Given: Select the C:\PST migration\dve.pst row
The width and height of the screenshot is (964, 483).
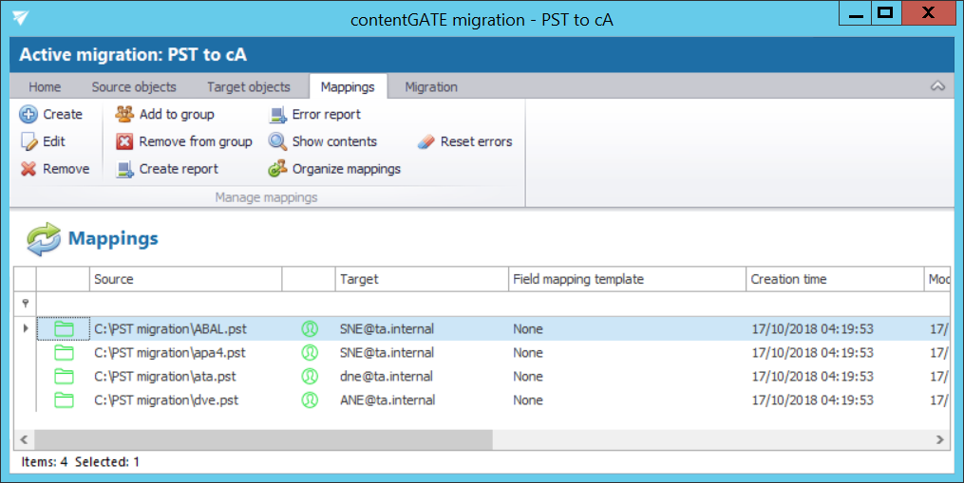Looking at the screenshot, I should [166, 400].
